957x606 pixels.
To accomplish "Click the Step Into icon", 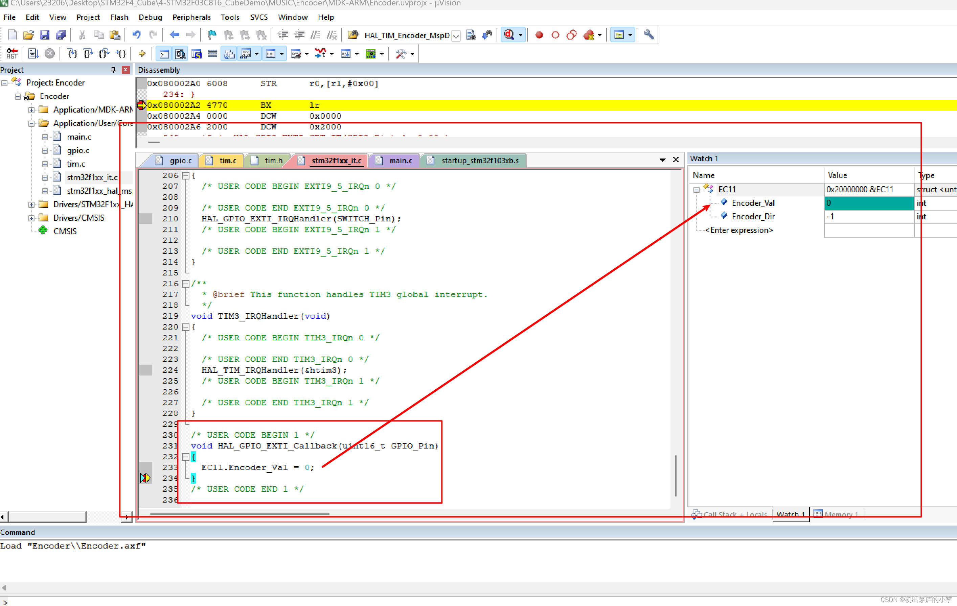I will [72, 54].
